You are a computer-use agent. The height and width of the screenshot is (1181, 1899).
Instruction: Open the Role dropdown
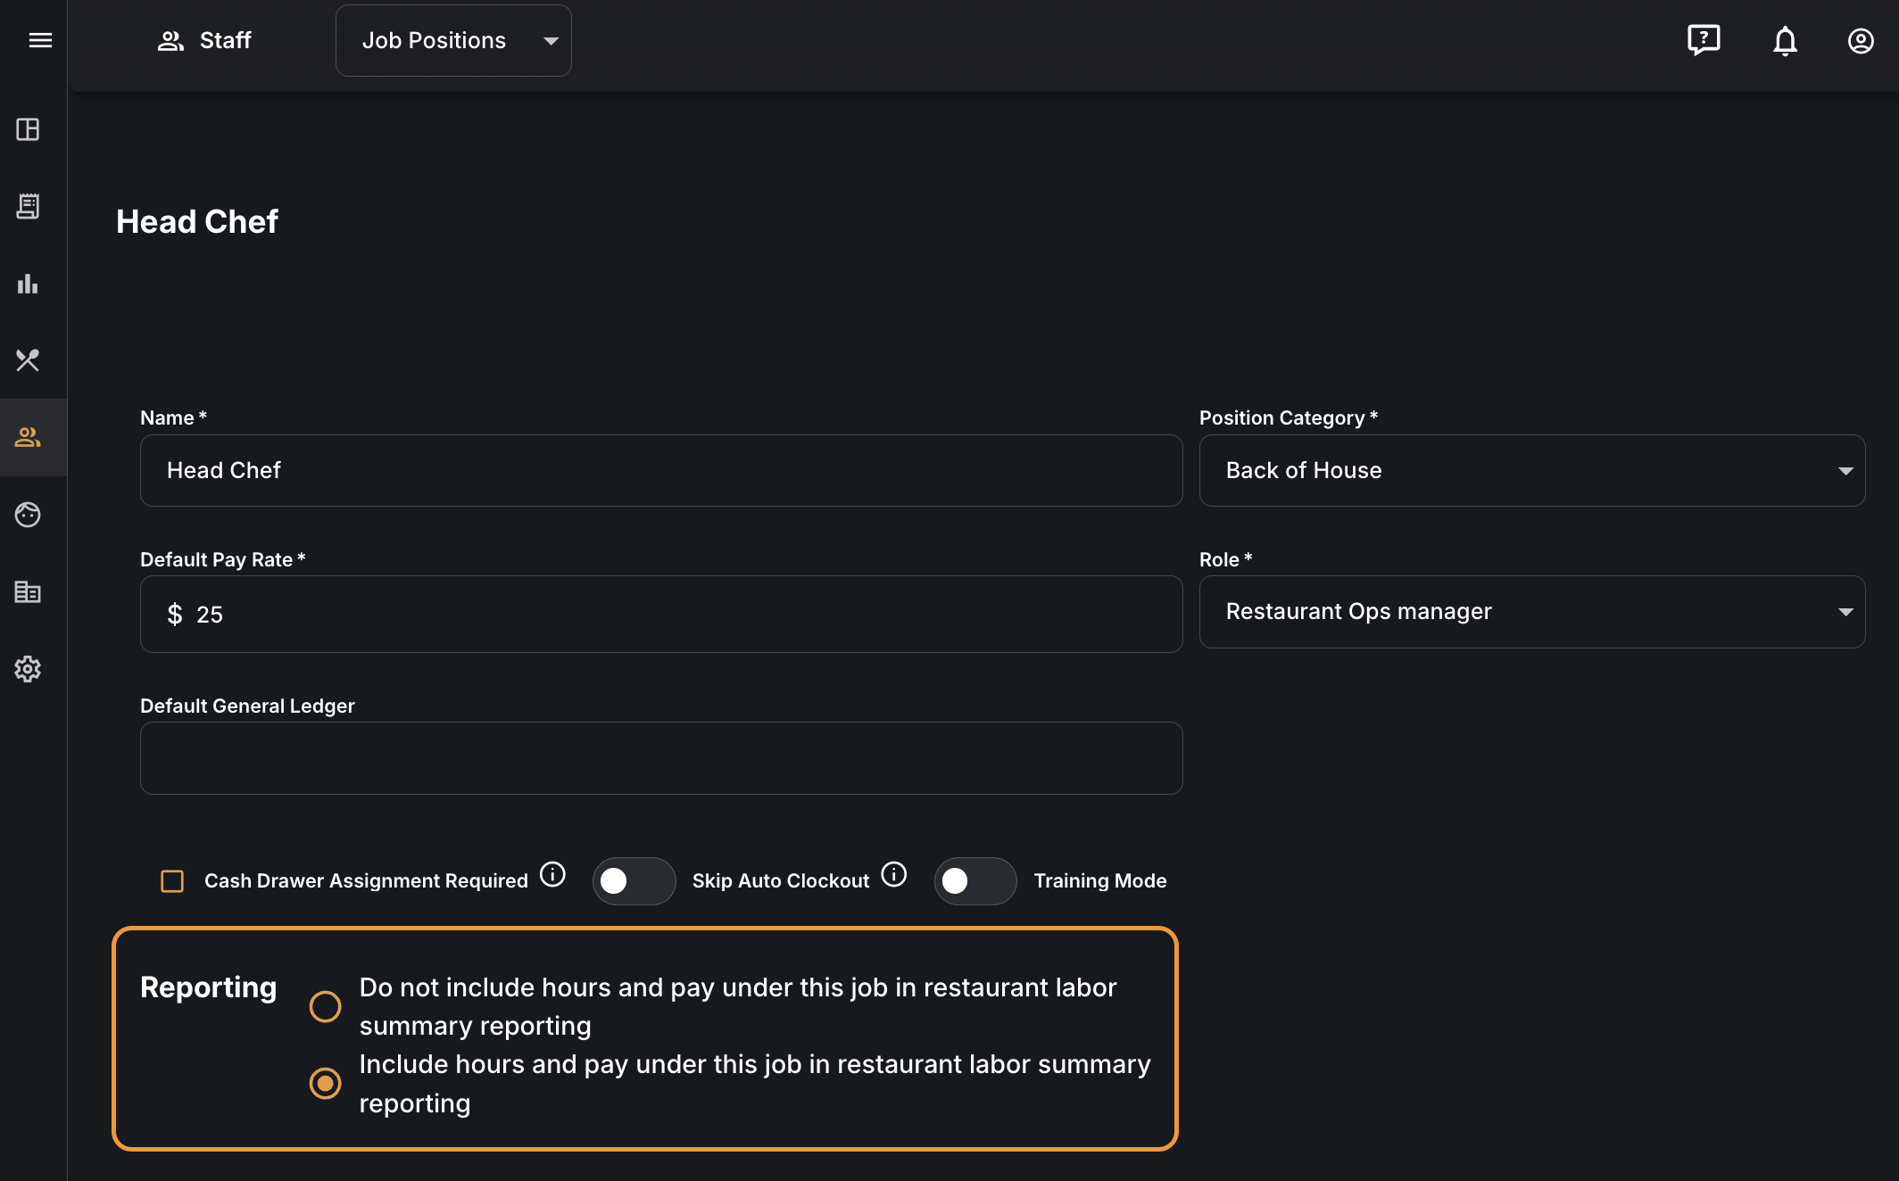coord(1531,612)
